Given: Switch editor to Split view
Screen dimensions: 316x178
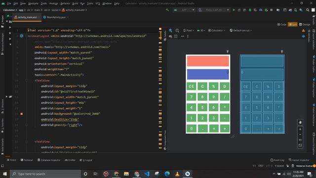Looking at the screenshot, I should [x=293, y=24].
